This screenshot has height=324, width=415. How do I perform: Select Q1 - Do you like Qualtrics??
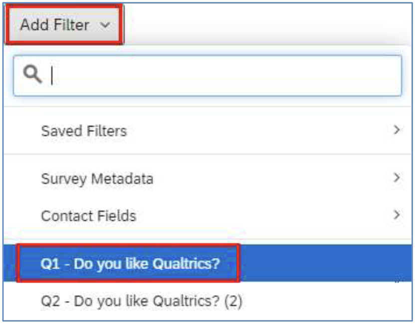pyautogui.click(x=207, y=263)
